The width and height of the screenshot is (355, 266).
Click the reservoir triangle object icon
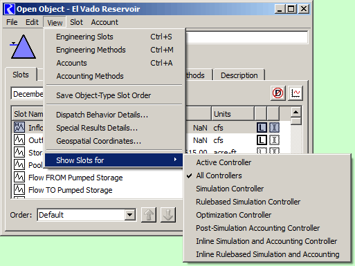pyautogui.click(x=23, y=47)
